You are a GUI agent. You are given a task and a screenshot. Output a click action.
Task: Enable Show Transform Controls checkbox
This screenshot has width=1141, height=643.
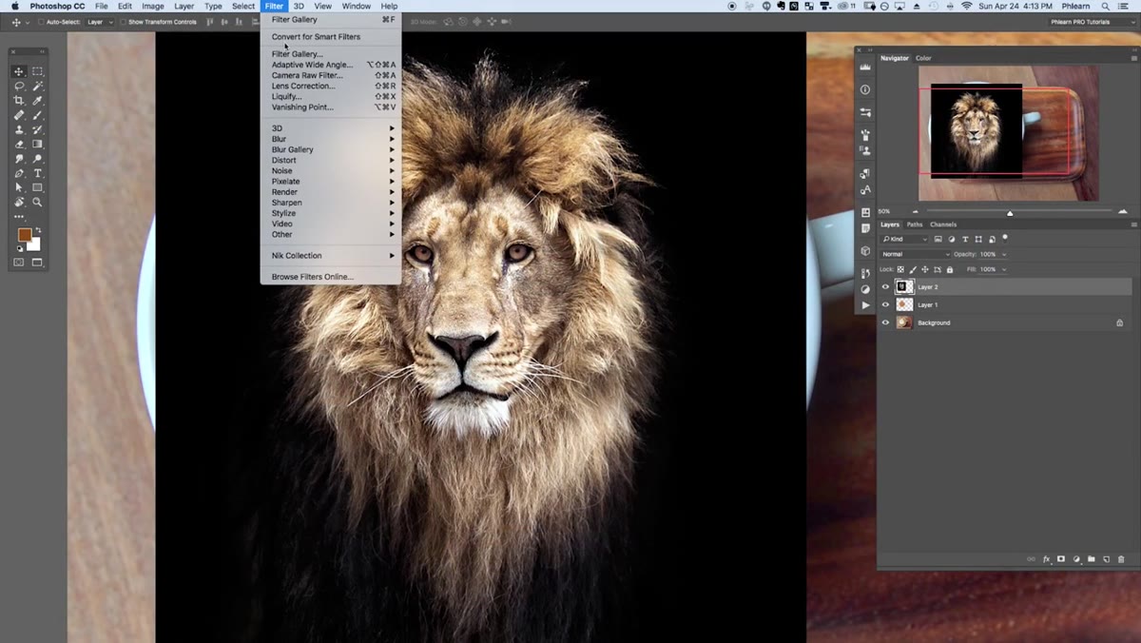pyautogui.click(x=124, y=22)
